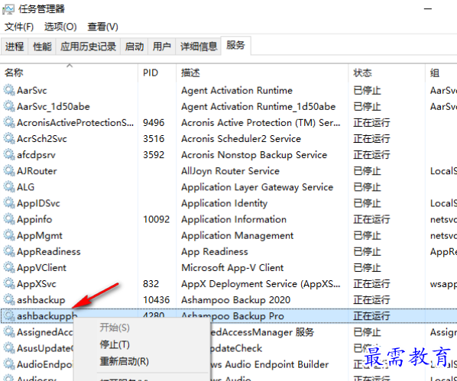The image size is (457, 381).
Task: Select gear icon of ALG service
Action: (x=9, y=187)
